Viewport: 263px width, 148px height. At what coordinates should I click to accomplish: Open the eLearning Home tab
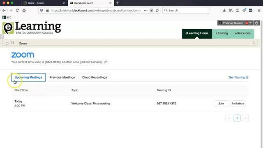(x=197, y=34)
